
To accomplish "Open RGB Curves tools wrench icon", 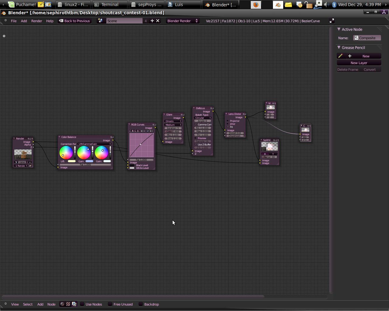I will pyautogui.click(x=148, y=131).
